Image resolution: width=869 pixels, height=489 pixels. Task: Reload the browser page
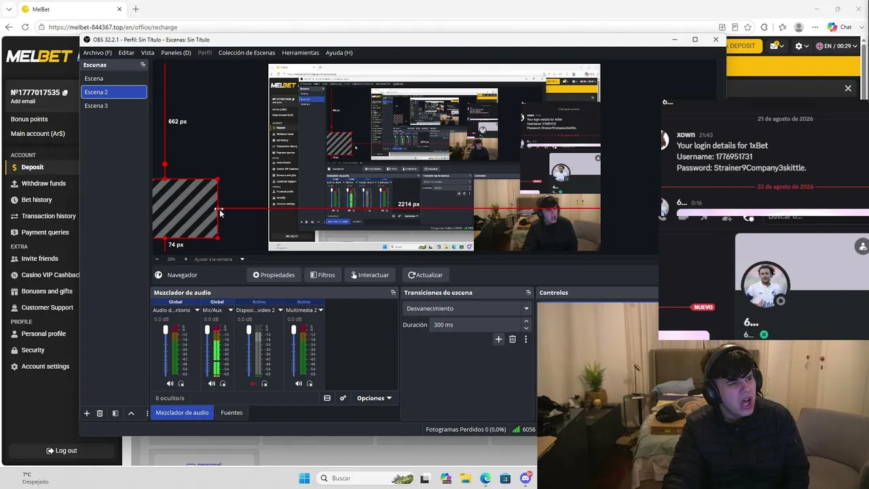(25, 27)
